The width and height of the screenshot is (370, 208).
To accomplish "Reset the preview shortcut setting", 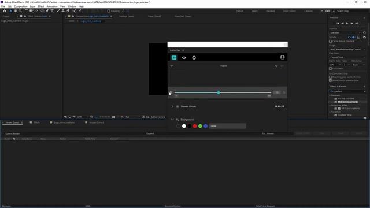I will tap(364, 32).
